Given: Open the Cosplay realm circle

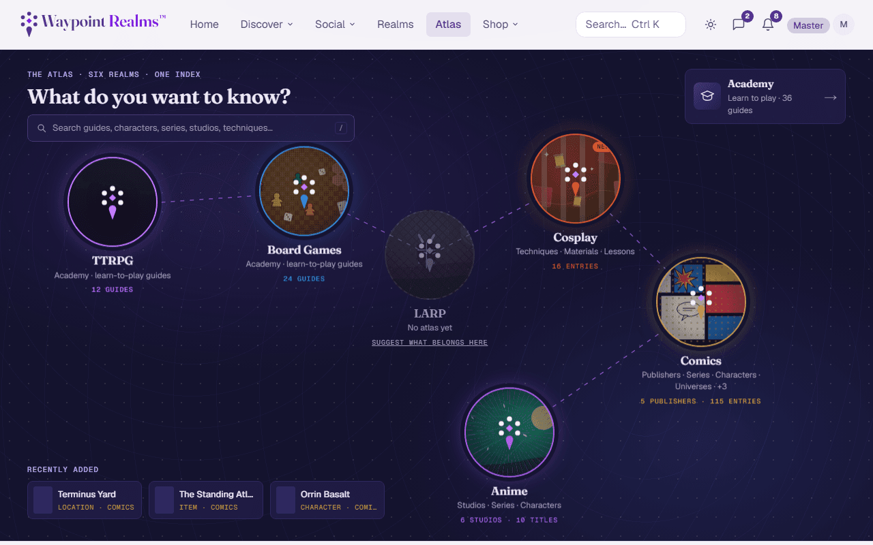Looking at the screenshot, I should [575, 178].
